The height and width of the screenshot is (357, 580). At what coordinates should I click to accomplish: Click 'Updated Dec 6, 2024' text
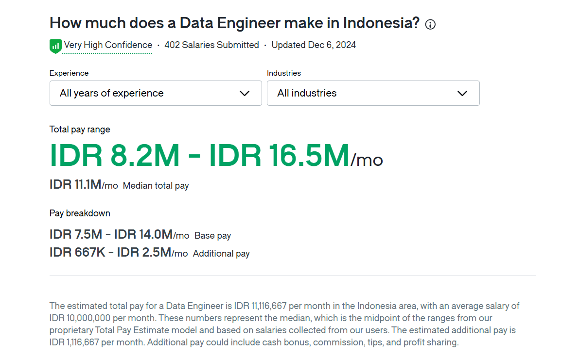click(314, 45)
